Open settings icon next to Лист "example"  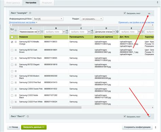pyautogui.click(x=30, y=13)
